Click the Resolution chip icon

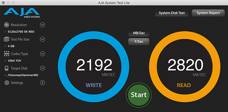(6, 25)
